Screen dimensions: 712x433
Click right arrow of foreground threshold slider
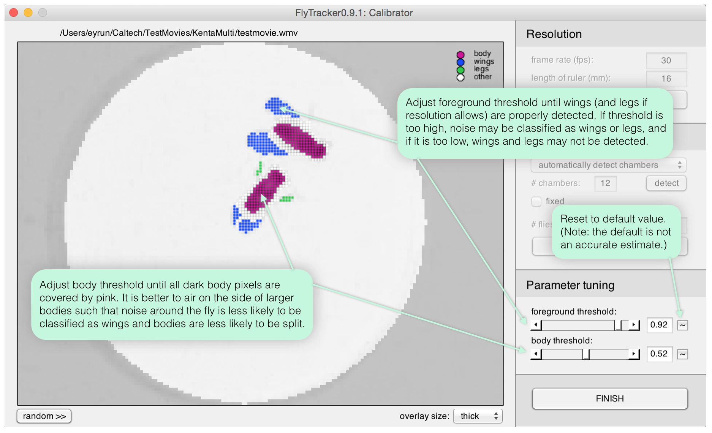coord(633,325)
